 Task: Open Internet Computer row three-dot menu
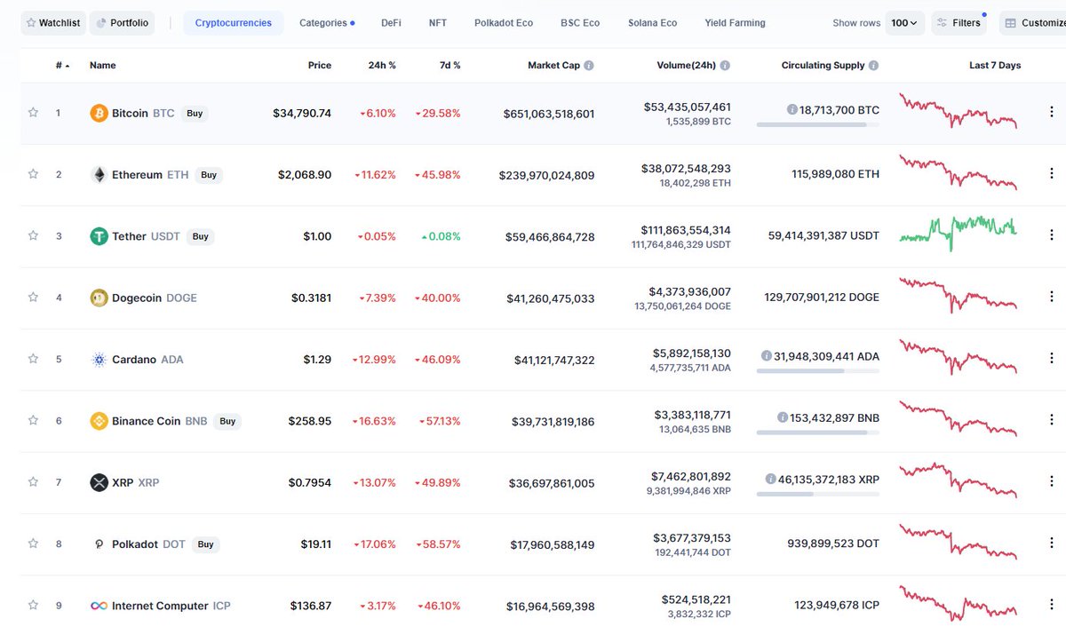point(1052,606)
